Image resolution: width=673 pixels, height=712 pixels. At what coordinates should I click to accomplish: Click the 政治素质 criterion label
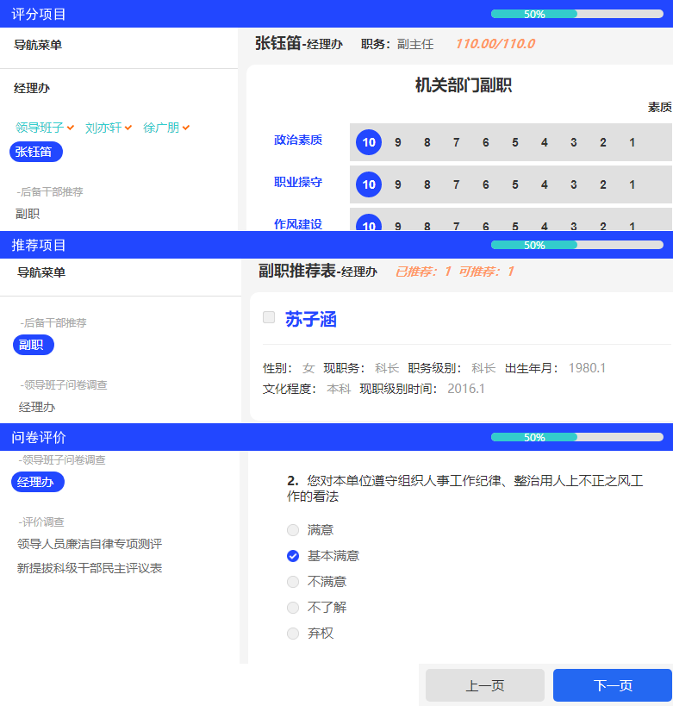tap(298, 140)
